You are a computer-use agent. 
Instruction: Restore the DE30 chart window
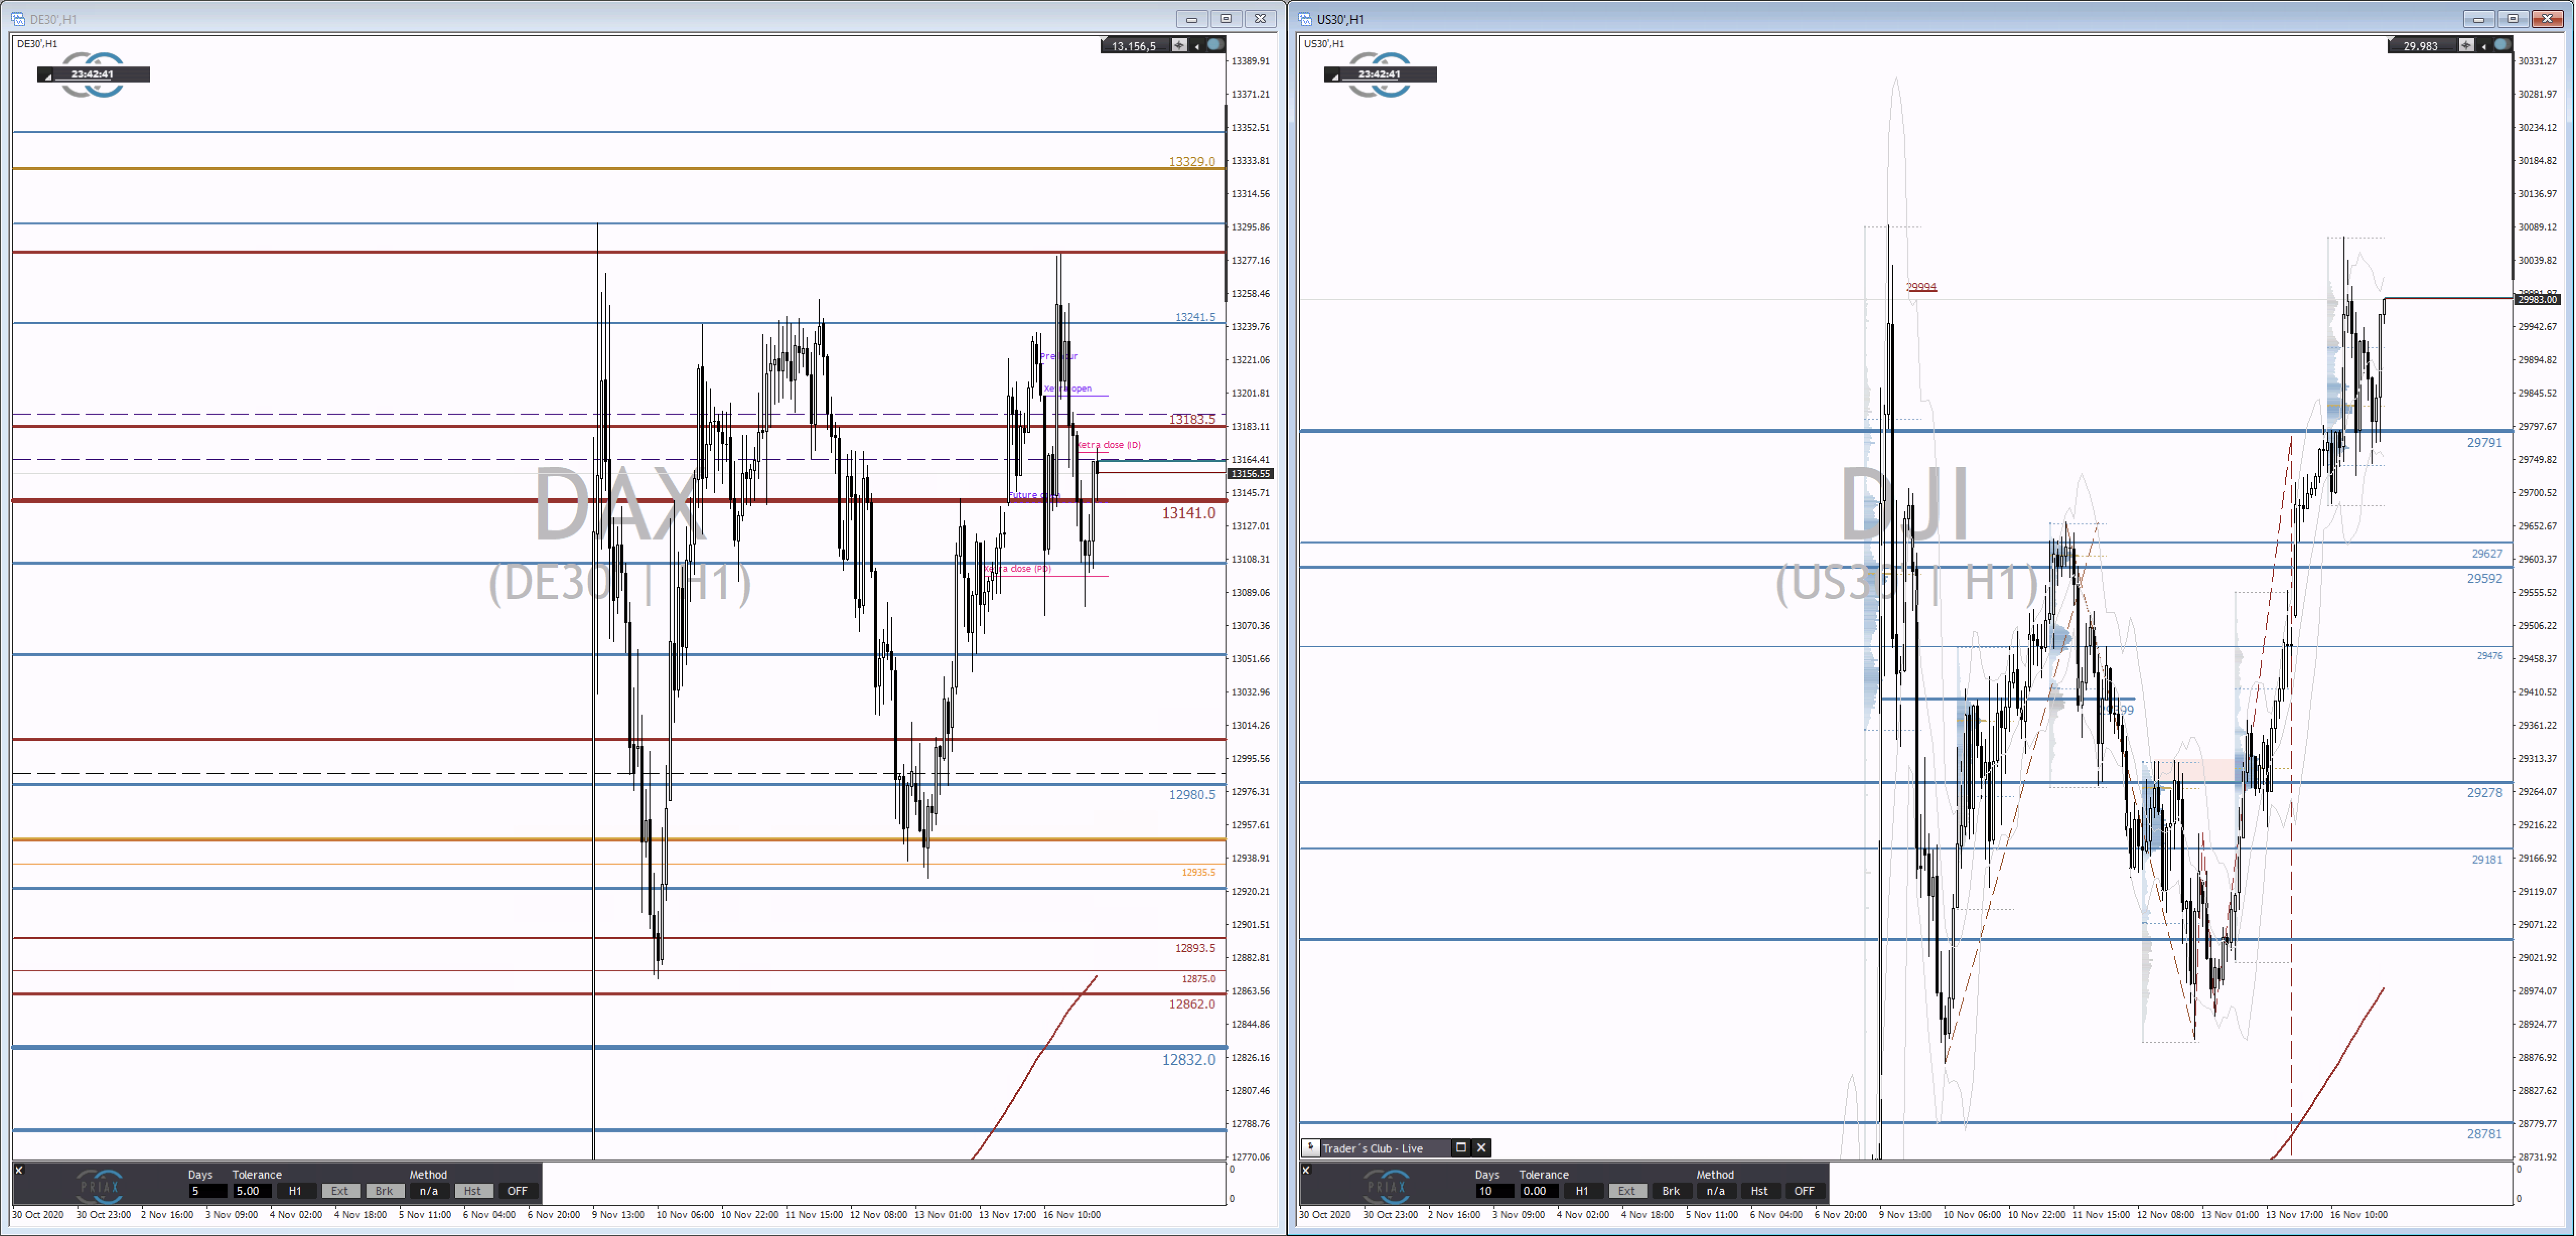[1226, 18]
